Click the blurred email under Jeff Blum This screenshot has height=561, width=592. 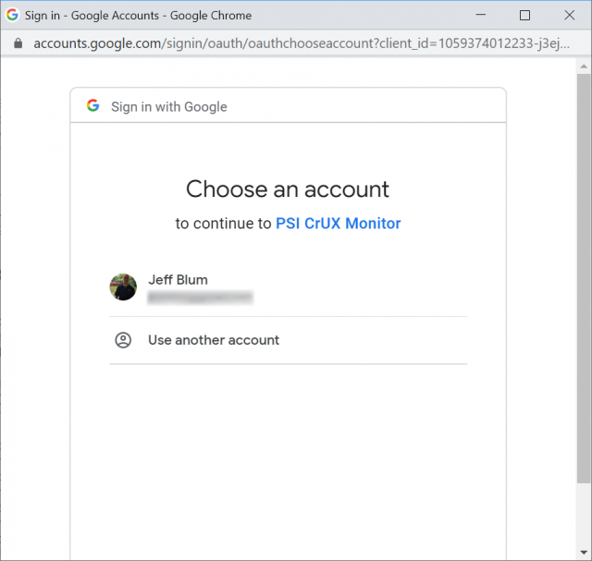pos(200,298)
